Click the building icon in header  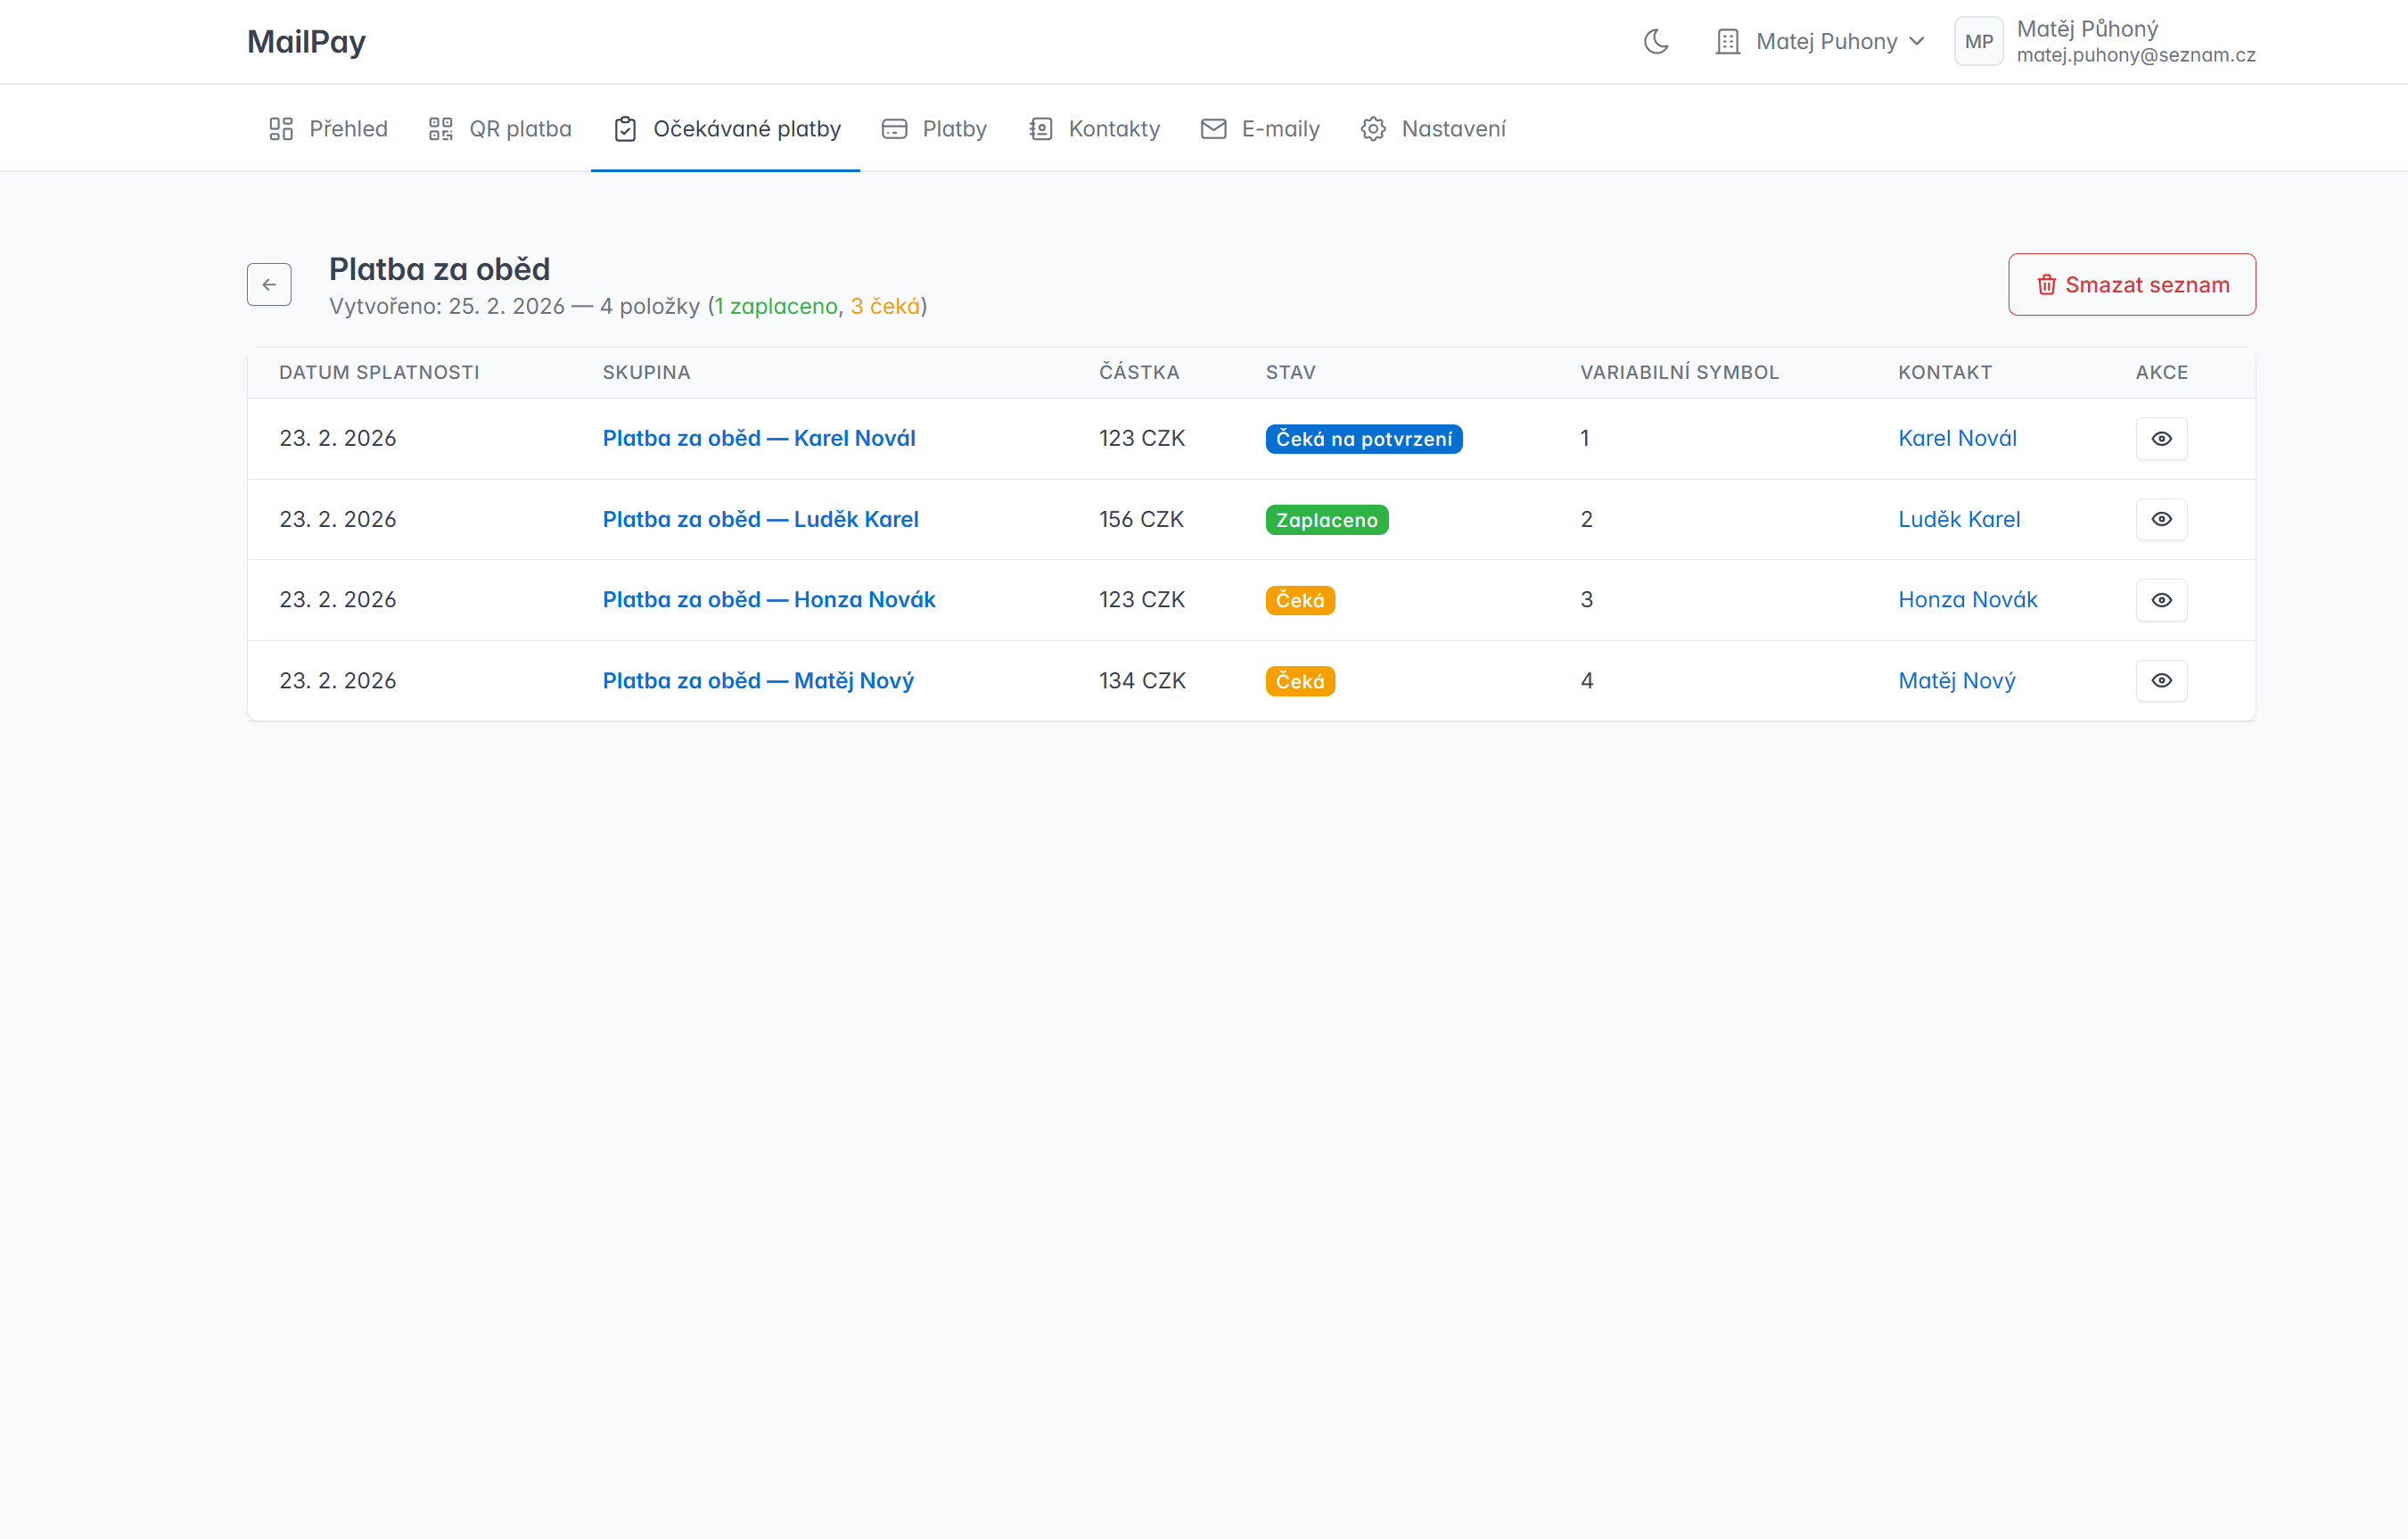(x=1727, y=41)
